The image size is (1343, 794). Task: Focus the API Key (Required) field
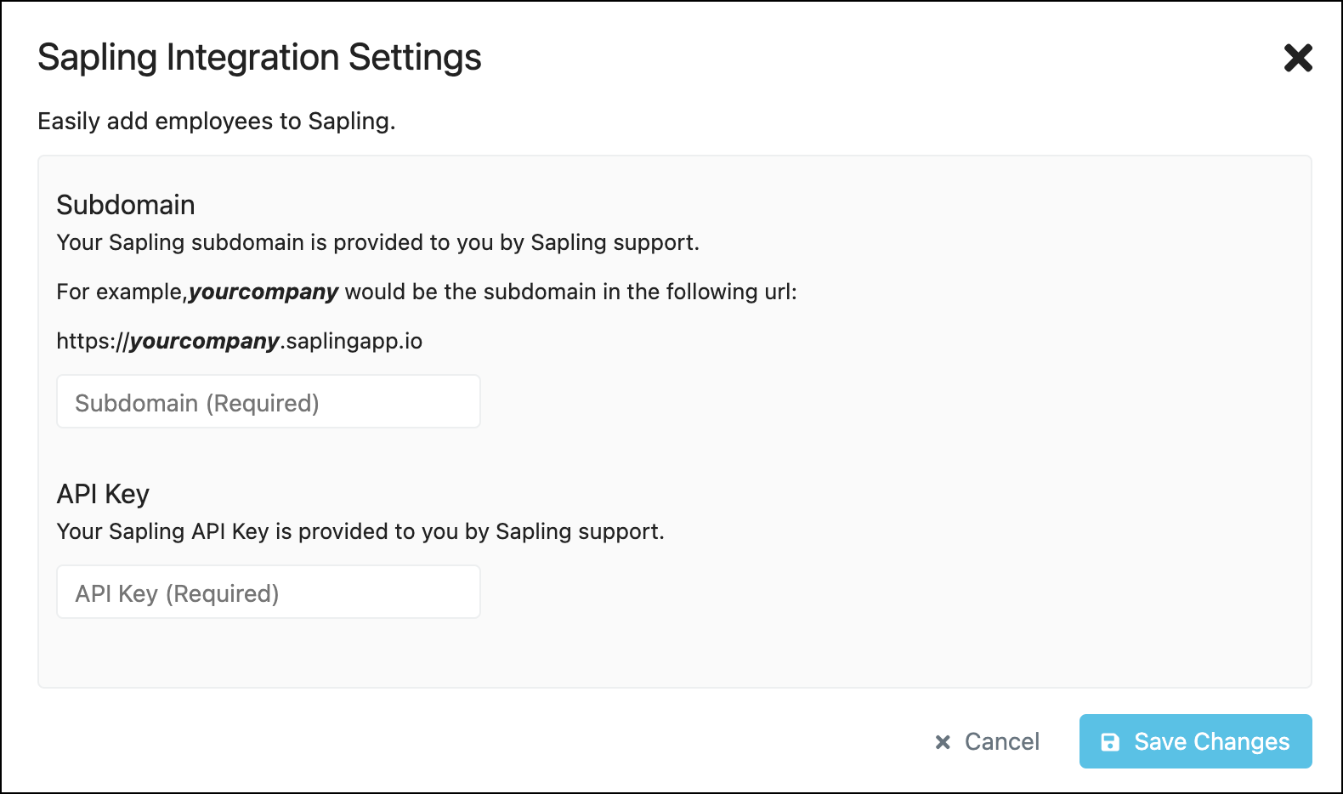pos(269,592)
